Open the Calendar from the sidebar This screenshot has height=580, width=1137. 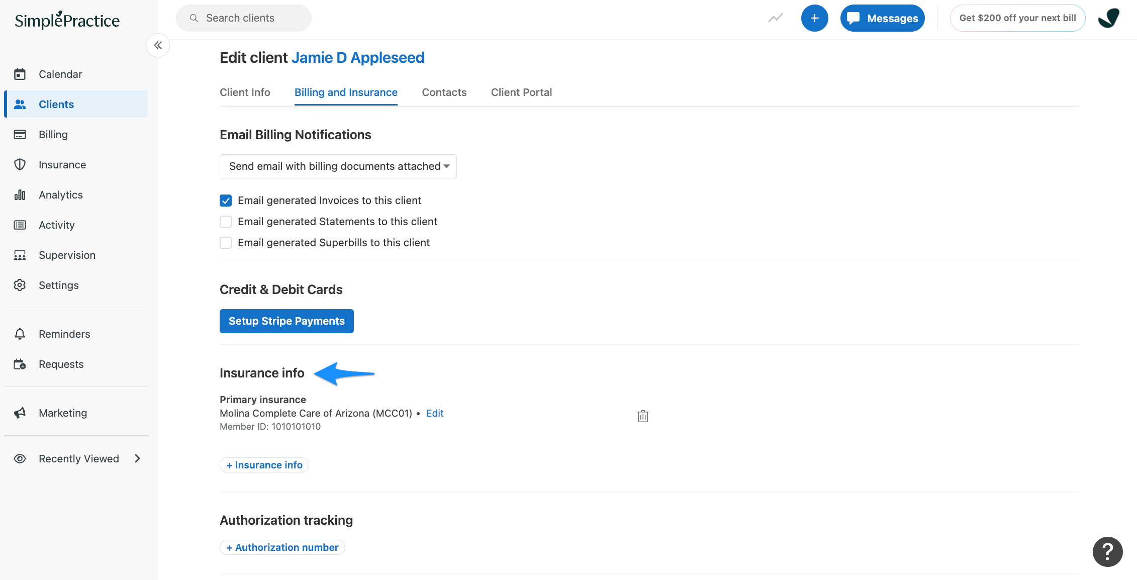pyautogui.click(x=60, y=74)
